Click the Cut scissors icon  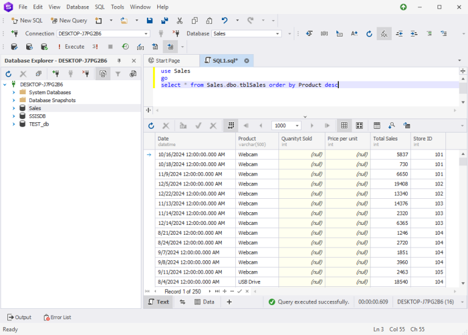tap(179, 21)
